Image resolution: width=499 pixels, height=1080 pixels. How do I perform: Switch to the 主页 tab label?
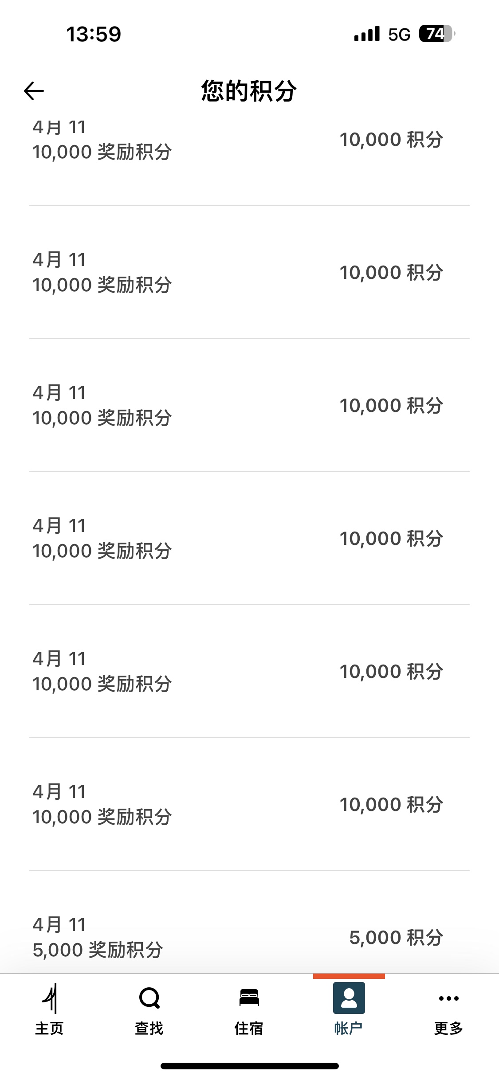click(50, 1028)
